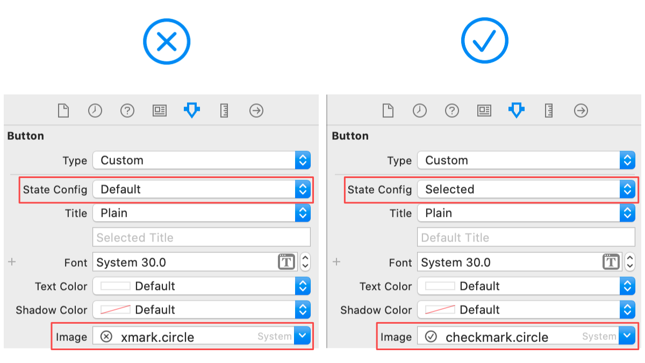Click the 'Selected Title' placeholder text field
The height and width of the screenshot is (363, 645).
[x=202, y=238]
